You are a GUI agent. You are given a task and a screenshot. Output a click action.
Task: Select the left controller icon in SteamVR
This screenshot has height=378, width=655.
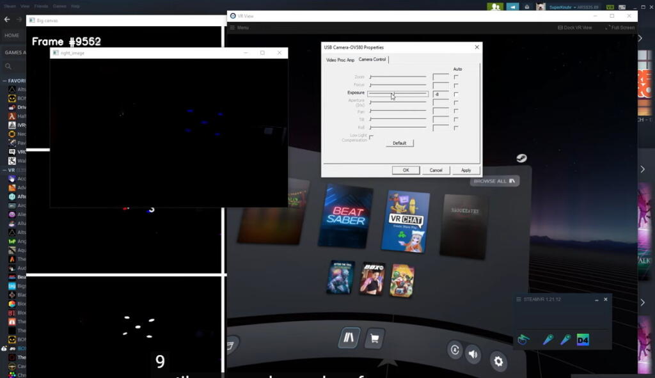[548, 339]
